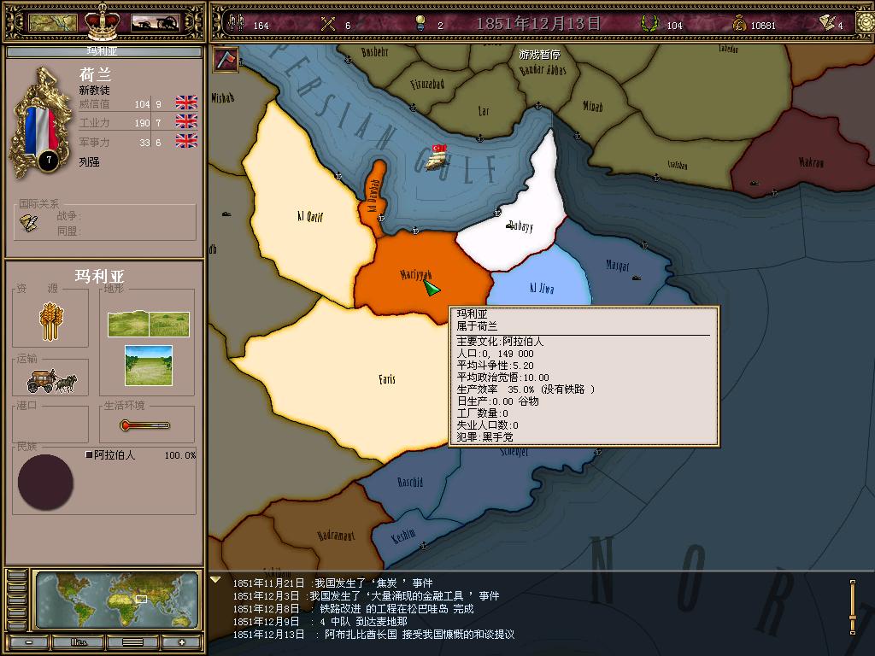Select the Firuzabad province

(427, 85)
